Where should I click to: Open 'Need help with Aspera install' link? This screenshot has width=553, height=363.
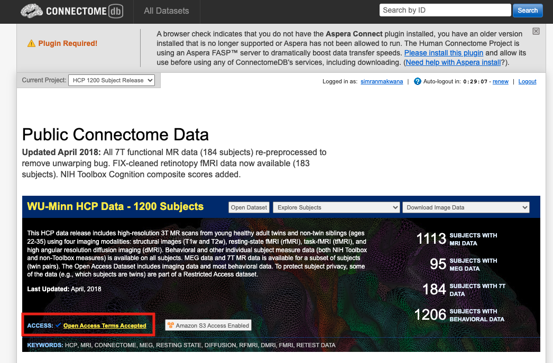coord(453,62)
